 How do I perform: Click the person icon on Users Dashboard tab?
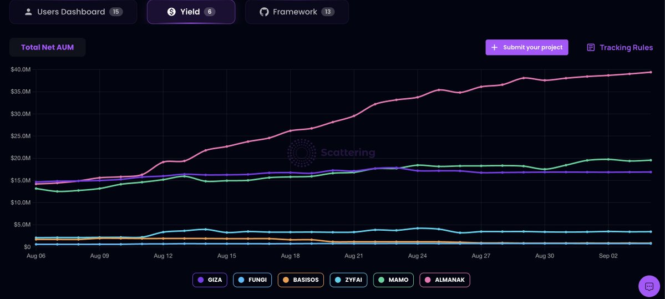click(28, 12)
